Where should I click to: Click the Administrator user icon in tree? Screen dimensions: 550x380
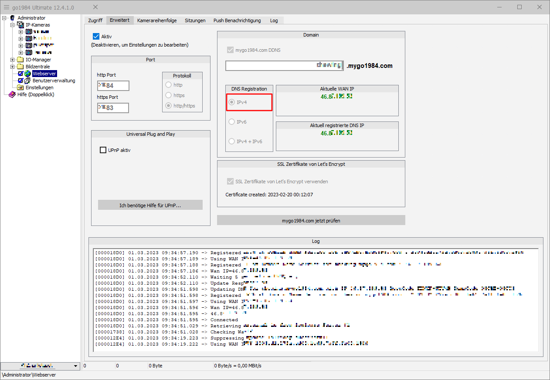13,18
